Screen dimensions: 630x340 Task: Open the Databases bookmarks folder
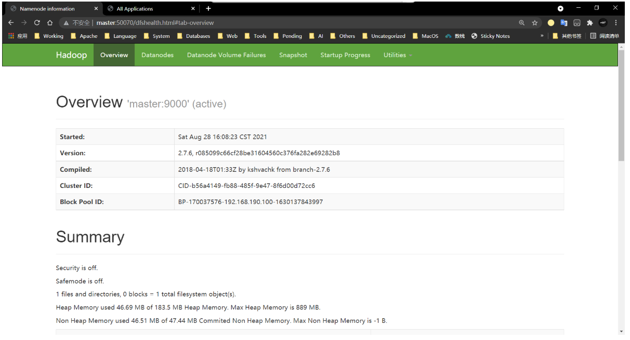point(194,36)
